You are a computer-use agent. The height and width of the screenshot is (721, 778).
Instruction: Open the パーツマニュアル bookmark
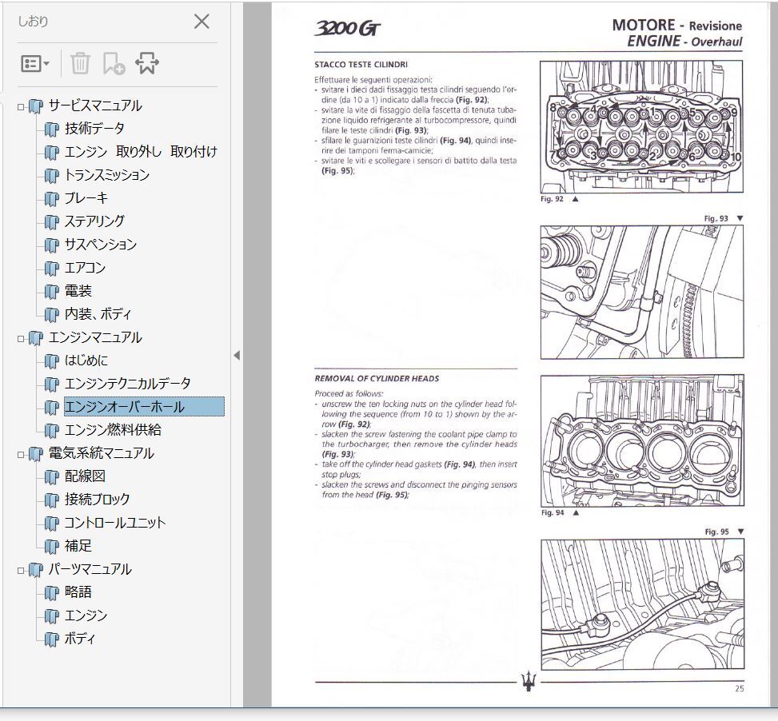click(90, 569)
